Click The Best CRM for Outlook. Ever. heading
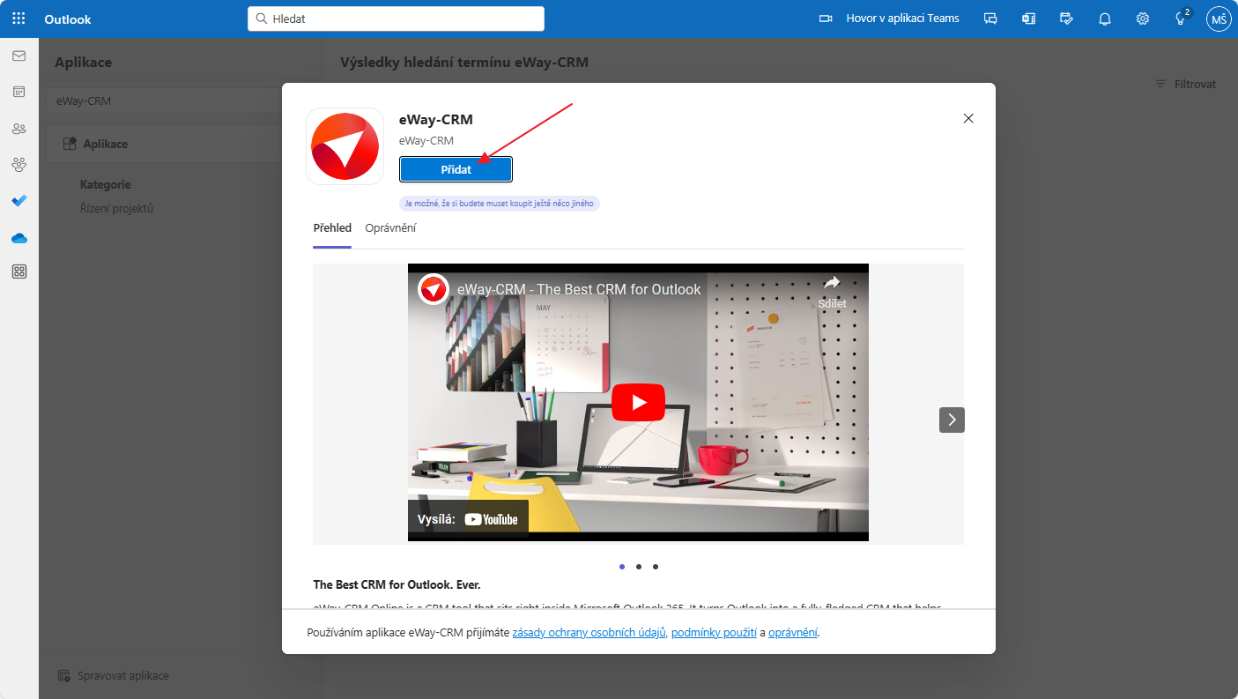The width and height of the screenshot is (1238, 699). click(x=397, y=584)
